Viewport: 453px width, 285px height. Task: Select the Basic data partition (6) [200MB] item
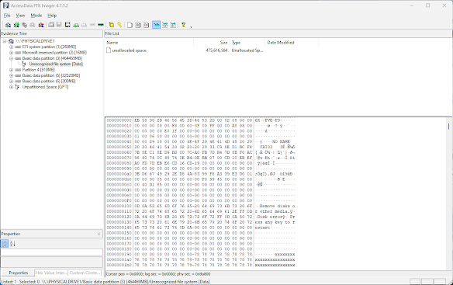tap(49, 82)
